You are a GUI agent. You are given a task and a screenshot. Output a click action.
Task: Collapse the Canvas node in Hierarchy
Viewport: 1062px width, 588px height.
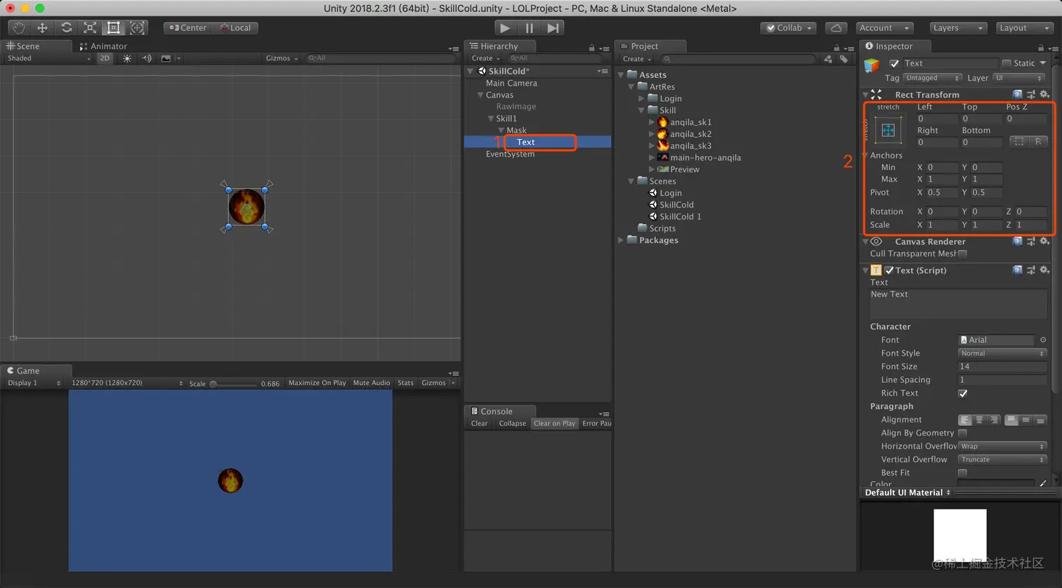point(480,95)
